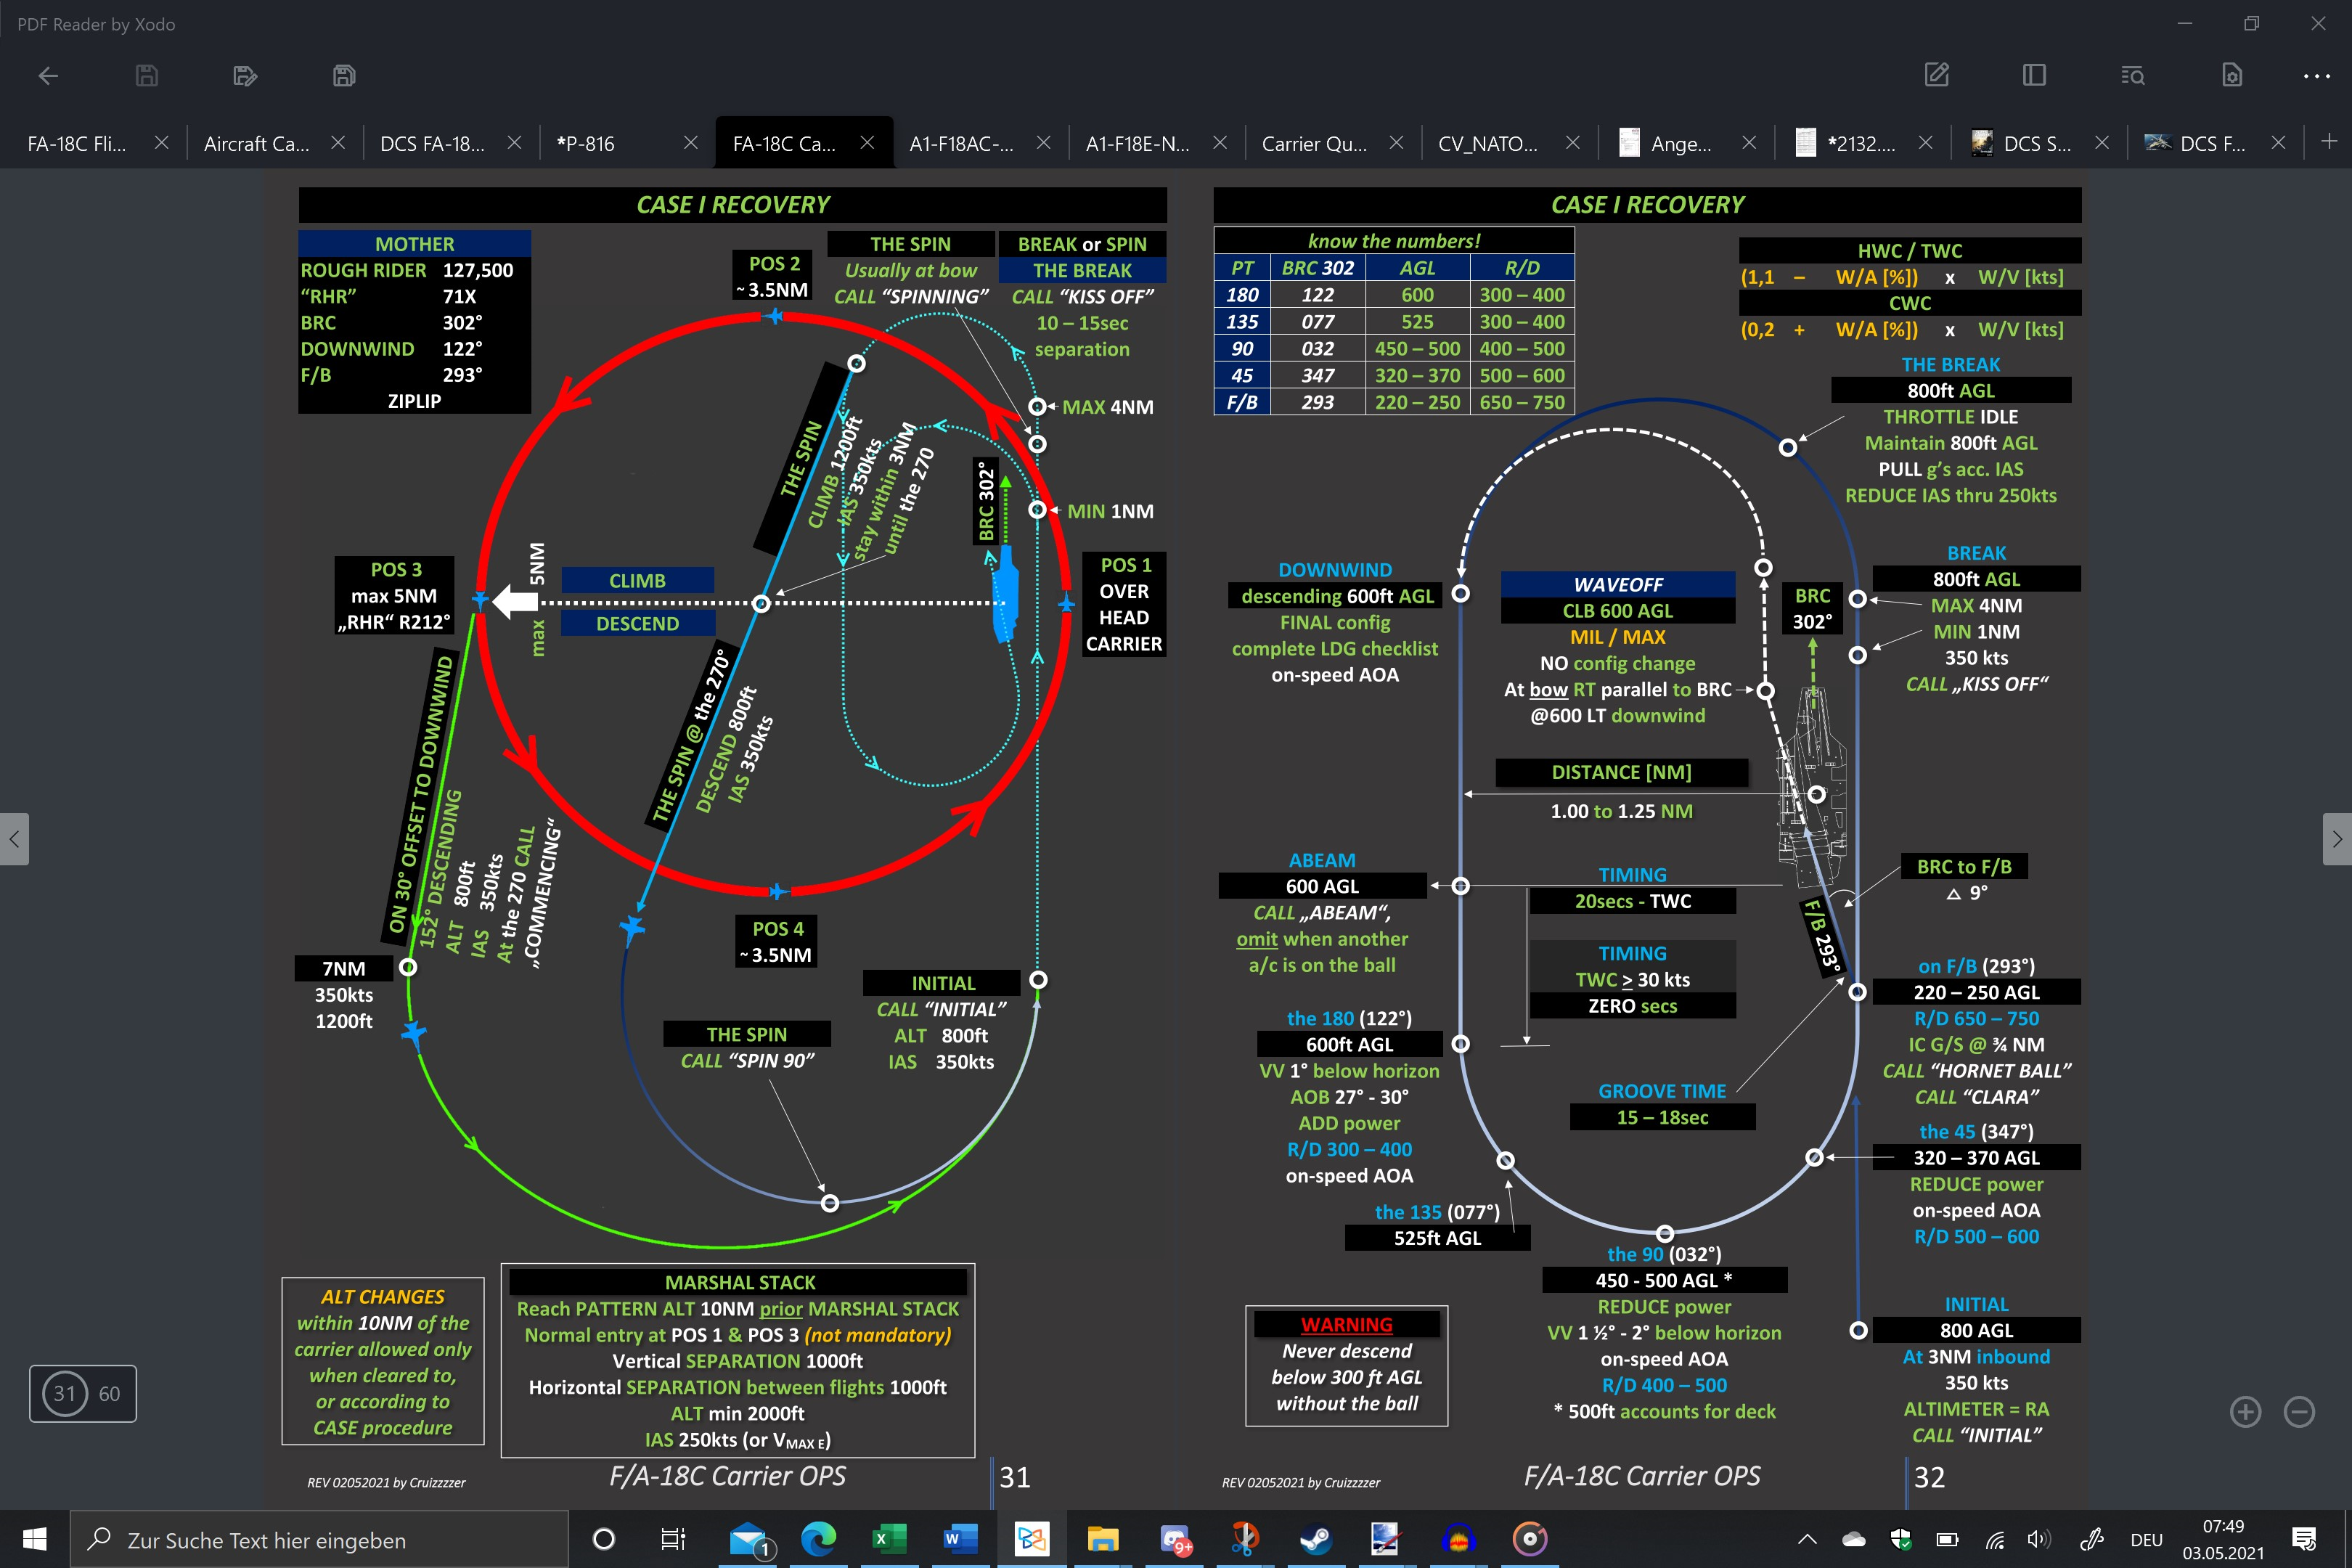Show hidden tray icons chevron

[x=1807, y=1540]
